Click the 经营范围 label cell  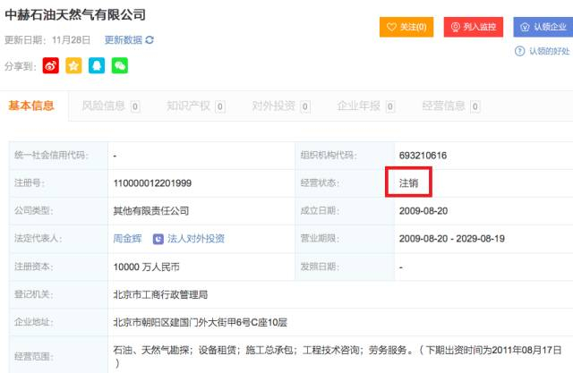58,355
